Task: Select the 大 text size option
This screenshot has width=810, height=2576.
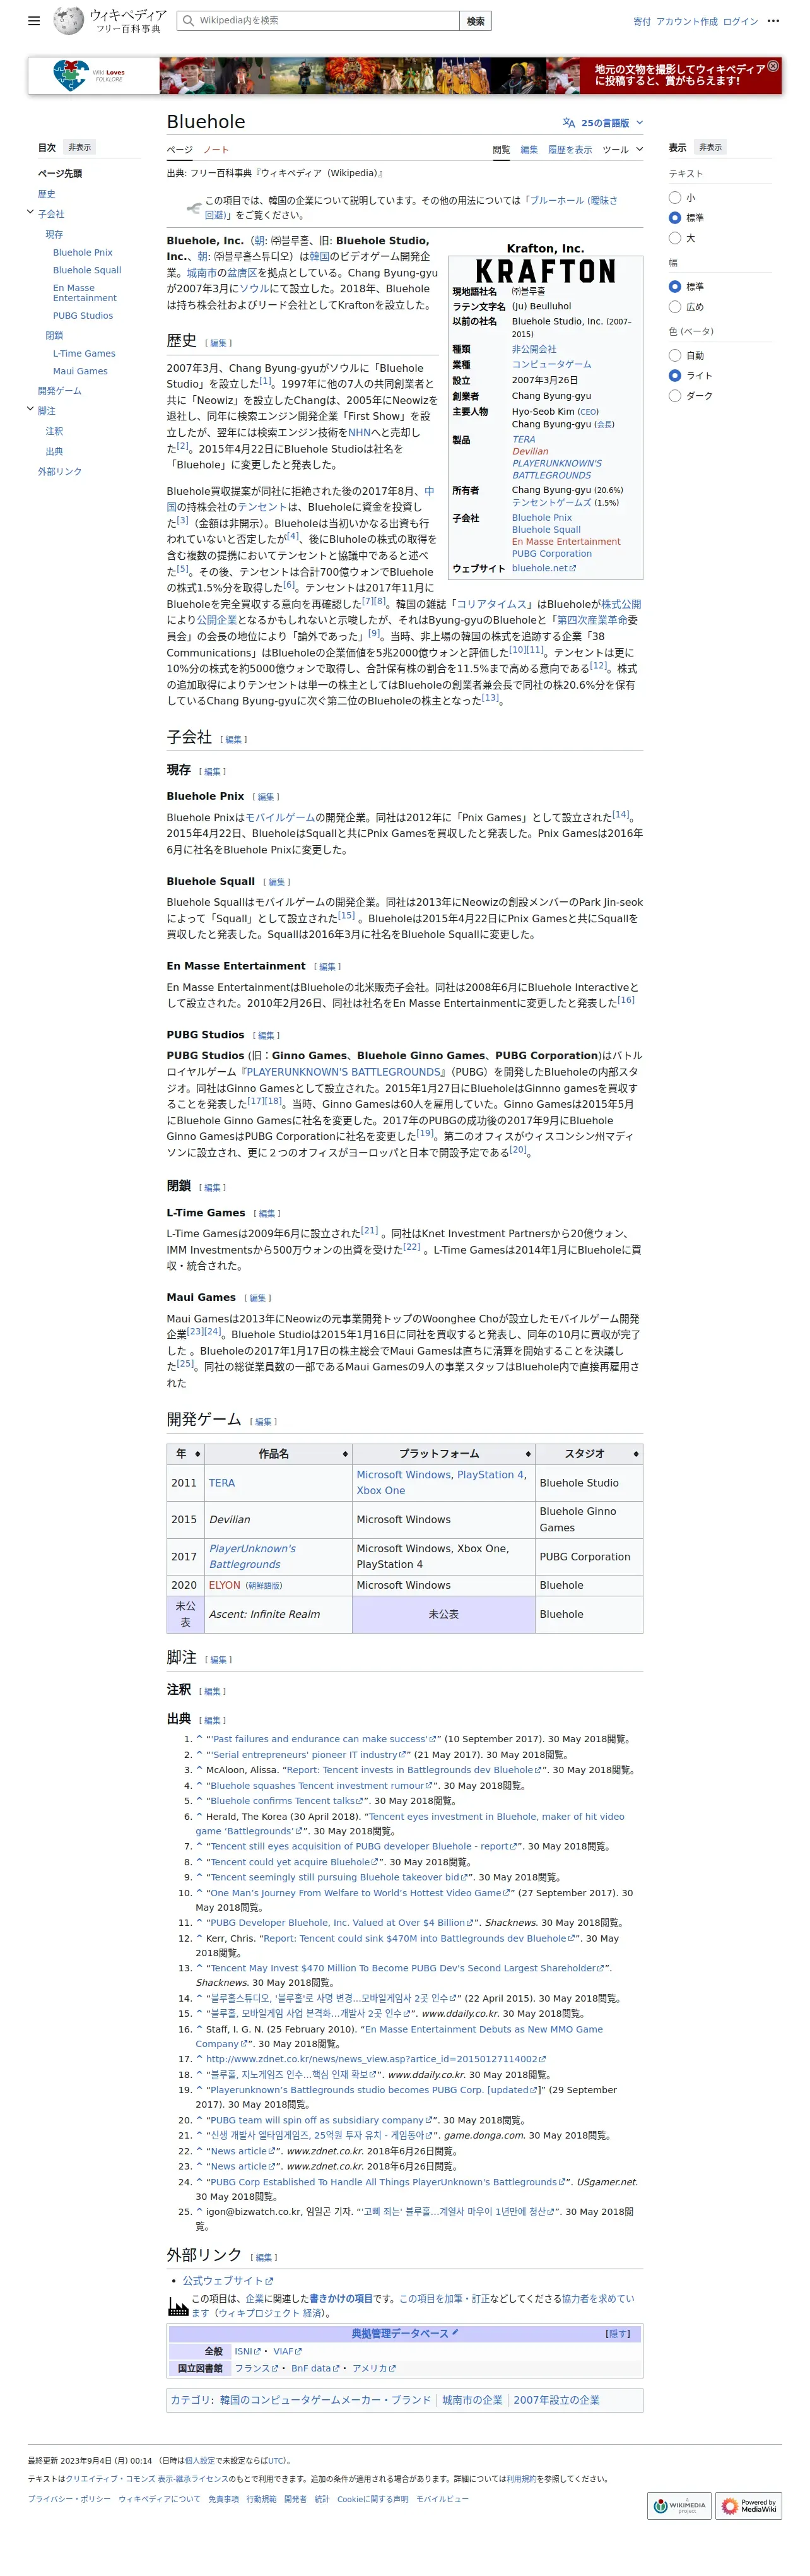Action: [x=675, y=238]
